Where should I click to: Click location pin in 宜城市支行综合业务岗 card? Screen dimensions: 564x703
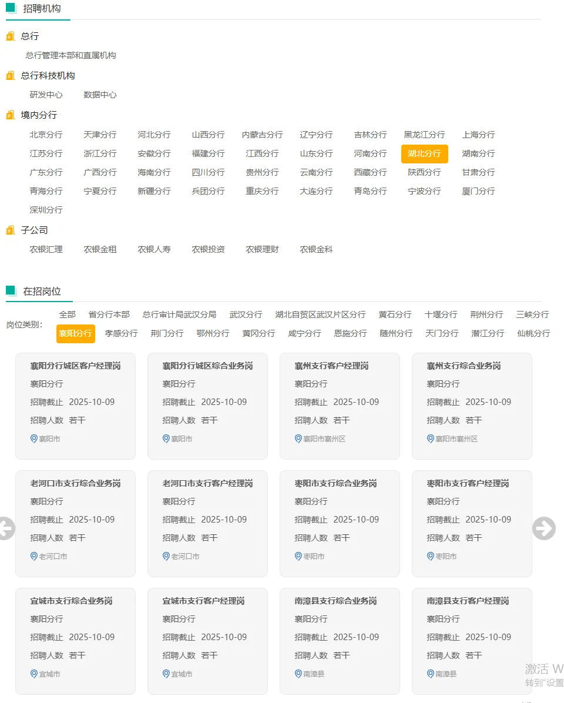33,674
